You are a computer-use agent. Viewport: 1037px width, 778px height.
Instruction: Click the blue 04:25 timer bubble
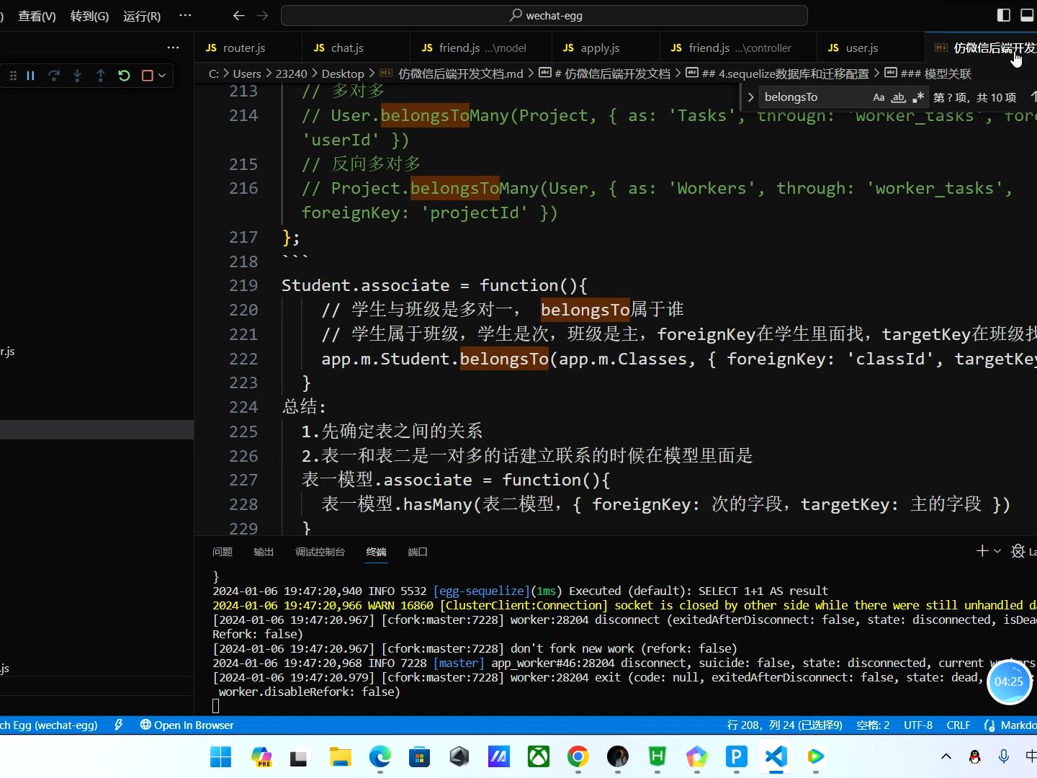click(1009, 681)
